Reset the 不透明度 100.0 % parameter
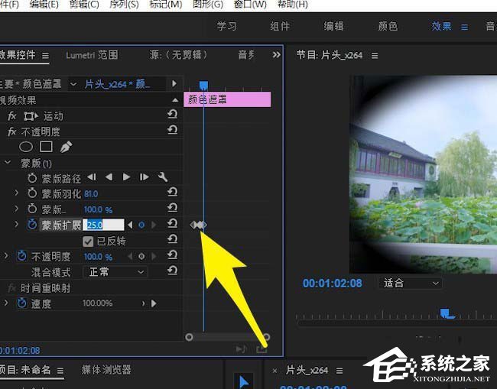The width and height of the screenshot is (497, 389). click(x=173, y=254)
